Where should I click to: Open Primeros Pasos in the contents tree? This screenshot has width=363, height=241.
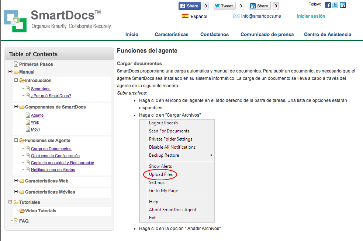click(x=36, y=64)
